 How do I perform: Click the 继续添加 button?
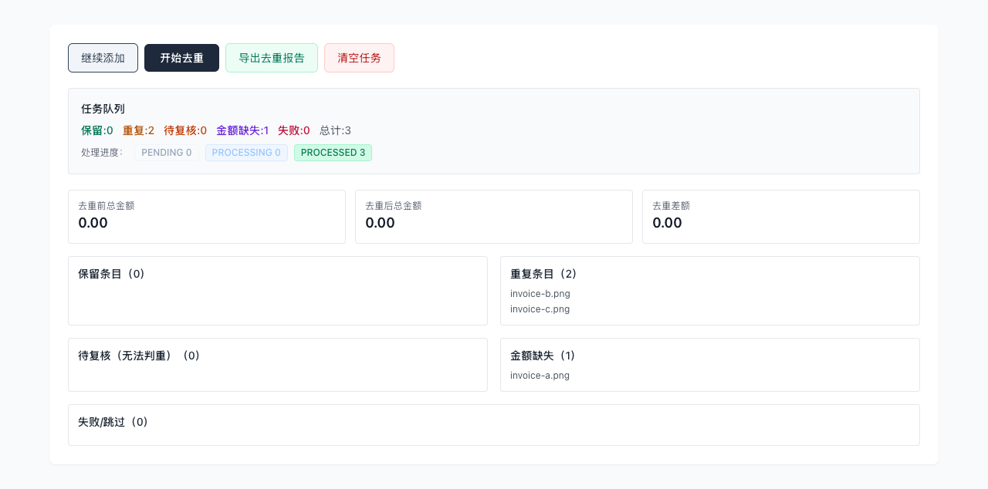(103, 58)
